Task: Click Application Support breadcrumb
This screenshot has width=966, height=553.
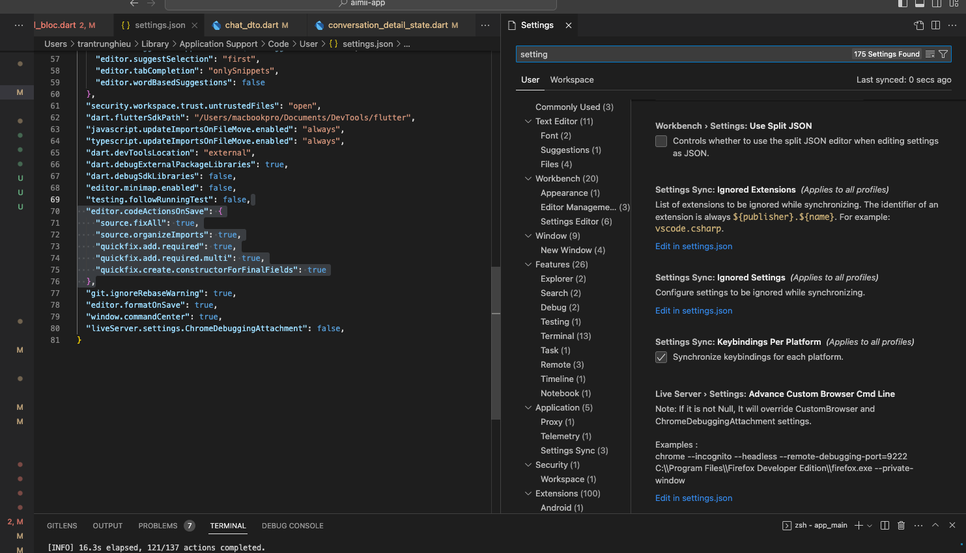Action: tap(218, 44)
